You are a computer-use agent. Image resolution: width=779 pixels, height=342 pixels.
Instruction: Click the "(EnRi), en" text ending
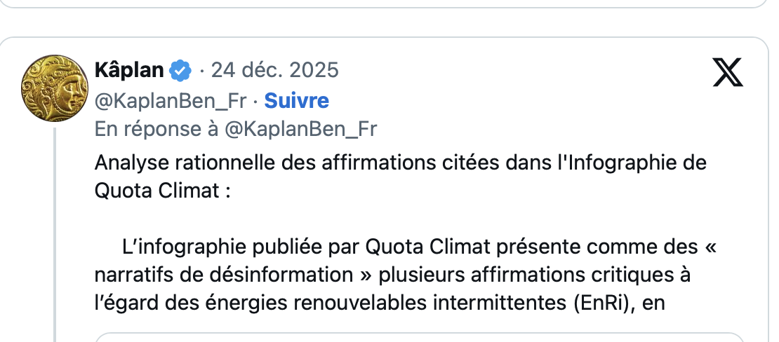[618, 303]
